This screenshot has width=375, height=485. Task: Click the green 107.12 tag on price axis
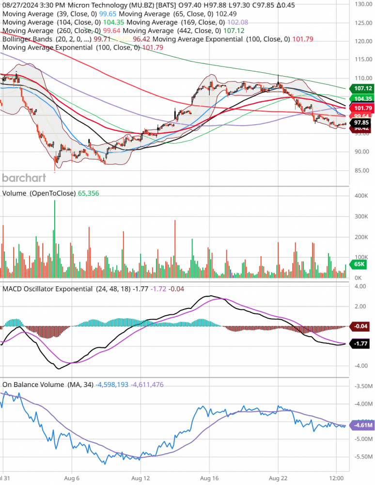click(361, 88)
